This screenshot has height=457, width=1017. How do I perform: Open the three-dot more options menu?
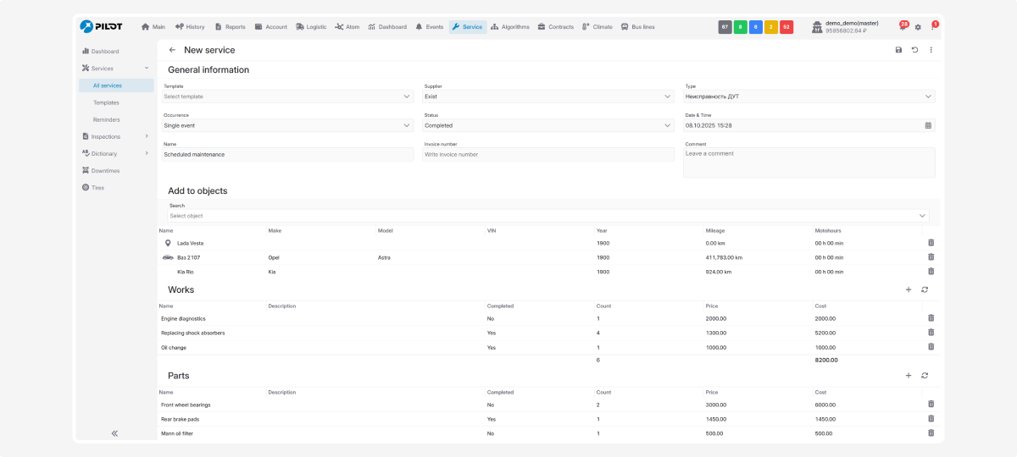931,50
